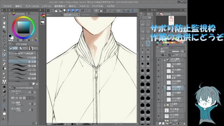Image resolution: width=224 pixels, height=126 pixels.
Task: Switch to the イラスト10 document tab
Action: click(89, 15)
